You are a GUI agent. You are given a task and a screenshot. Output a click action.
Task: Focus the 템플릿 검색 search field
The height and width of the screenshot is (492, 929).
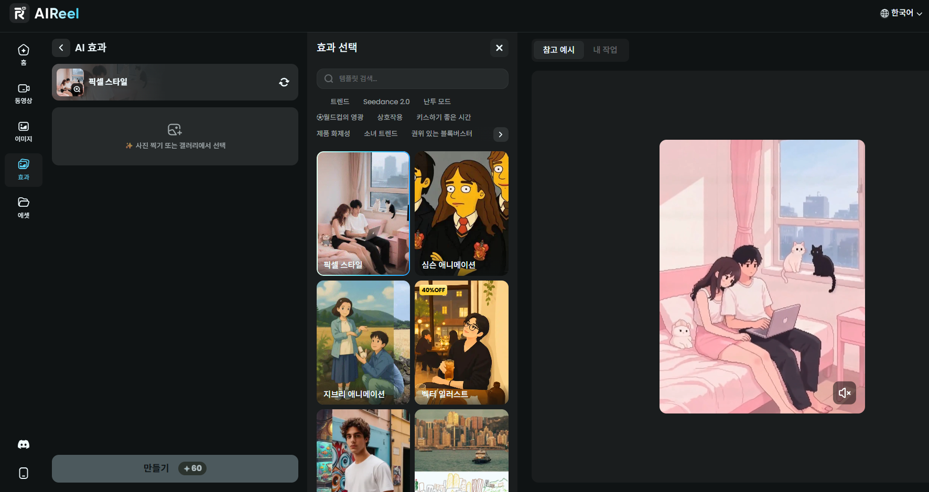[413, 79]
